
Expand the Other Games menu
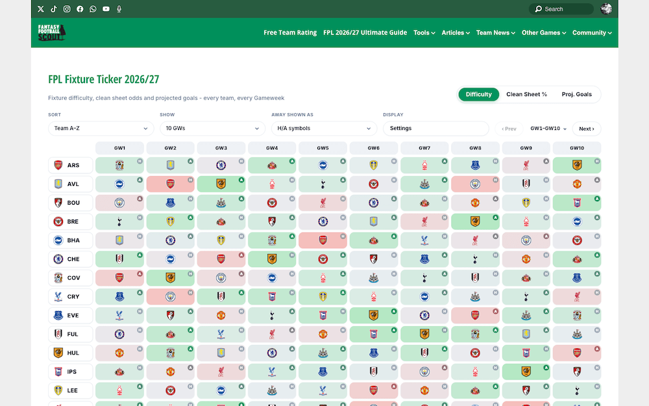click(543, 32)
